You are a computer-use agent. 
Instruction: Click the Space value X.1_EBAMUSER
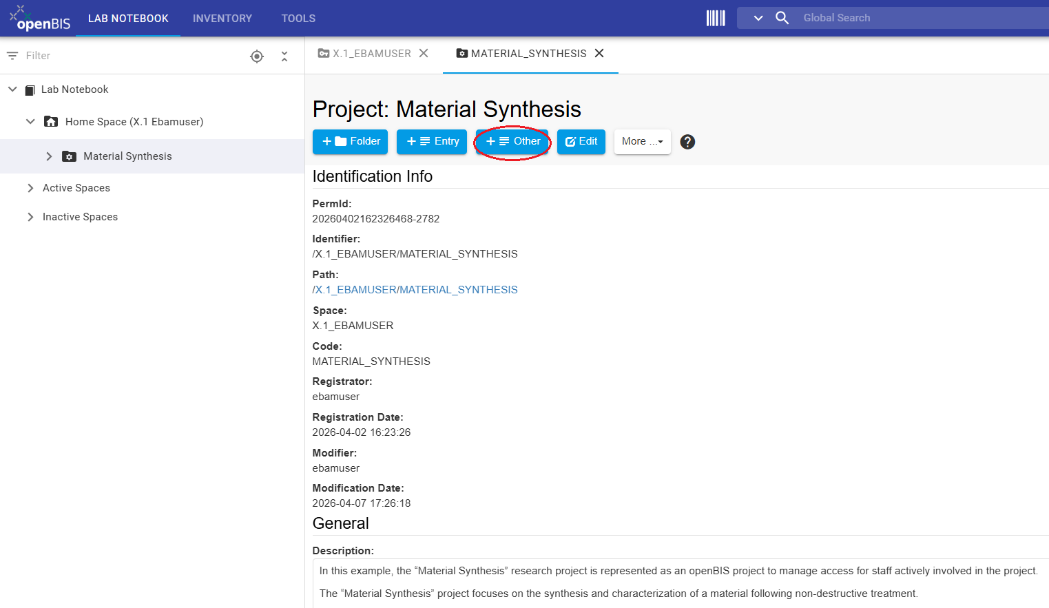point(353,326)
